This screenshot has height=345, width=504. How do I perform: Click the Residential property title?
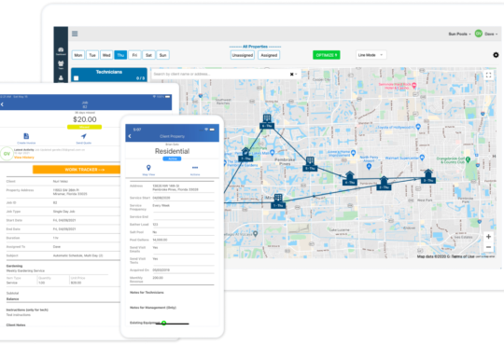pyautogui.click(x=172, y=151)
